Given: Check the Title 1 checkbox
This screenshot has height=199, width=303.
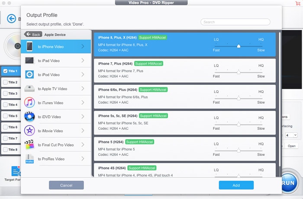Looking at the screenshot, I should [x=5, y=71].
